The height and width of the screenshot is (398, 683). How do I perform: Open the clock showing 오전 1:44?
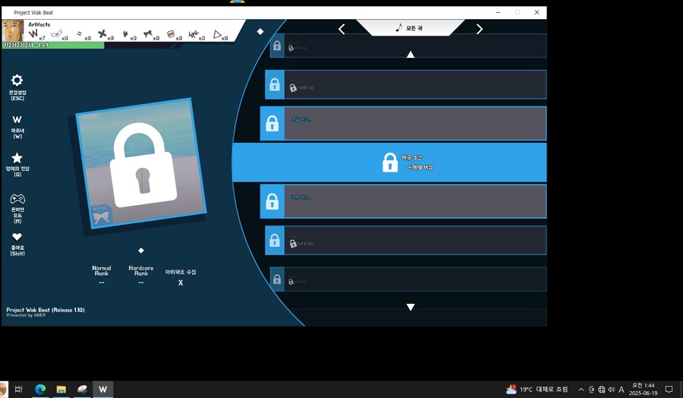pyautogui.click(x=643, y=390)
